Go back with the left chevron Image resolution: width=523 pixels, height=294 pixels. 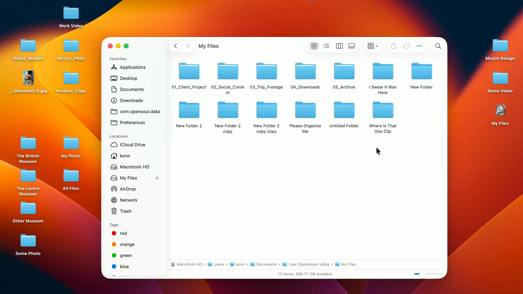pyautogui.click(x=176, y=46)
